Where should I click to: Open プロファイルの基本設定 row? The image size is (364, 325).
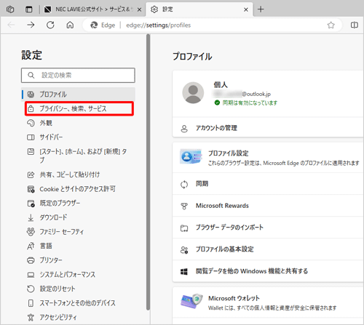[x=268, y=249]
